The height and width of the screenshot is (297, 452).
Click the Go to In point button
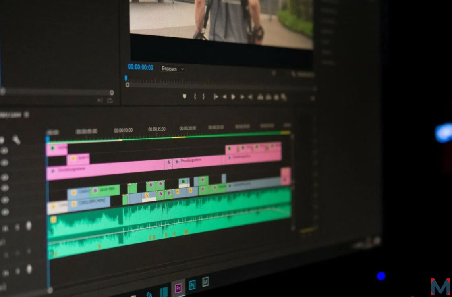(x=216, y=97)
